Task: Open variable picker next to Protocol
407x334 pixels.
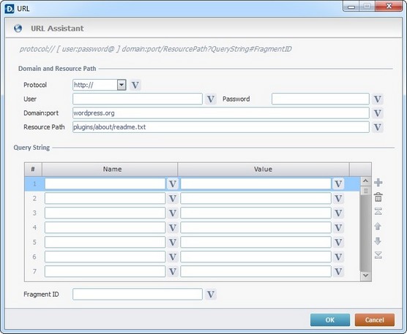Action: [135, 85]
